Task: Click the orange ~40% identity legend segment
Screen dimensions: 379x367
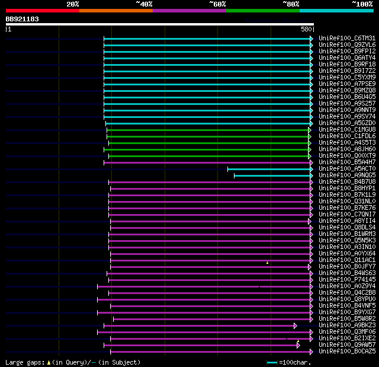Action: tap(116, 11)
